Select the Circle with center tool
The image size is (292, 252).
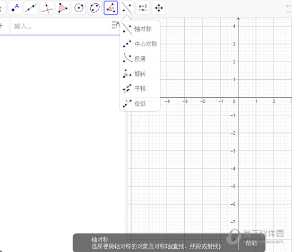pyautogui.click(x=79, y=8)
